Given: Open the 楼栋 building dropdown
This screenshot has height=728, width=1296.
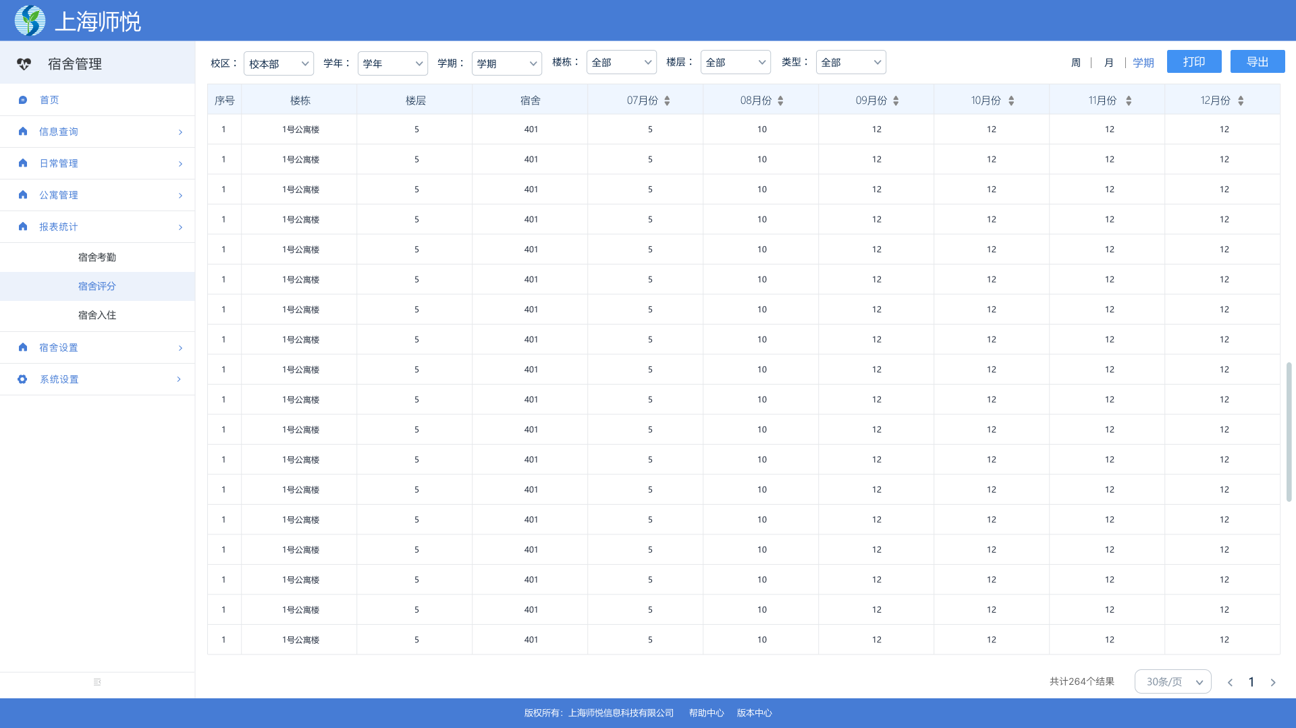Looking at the screenshot, I should (x=621, y=63).
